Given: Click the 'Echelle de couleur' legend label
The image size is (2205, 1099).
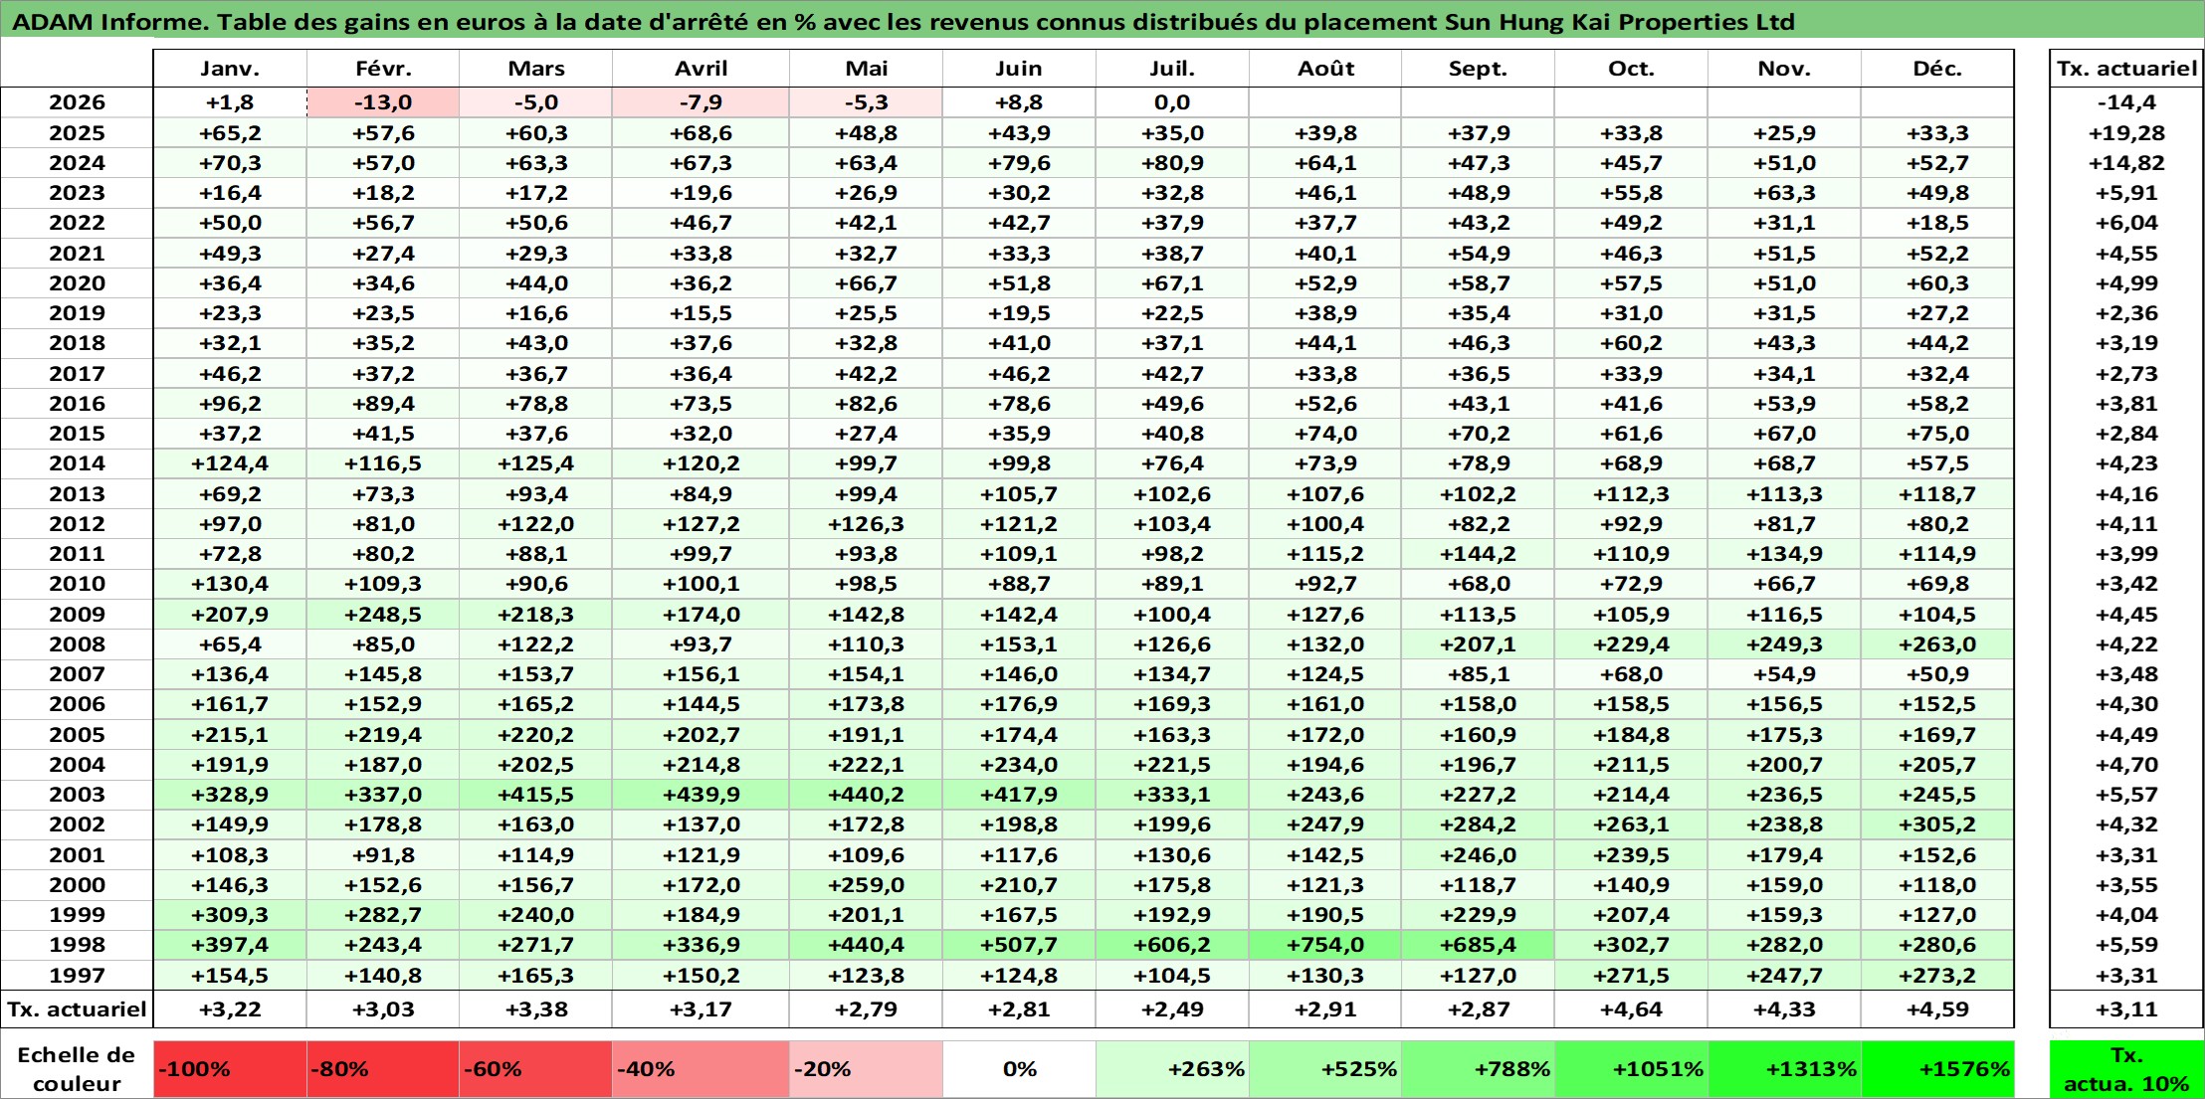Looking at the screenshot, I should (77, 1069).
